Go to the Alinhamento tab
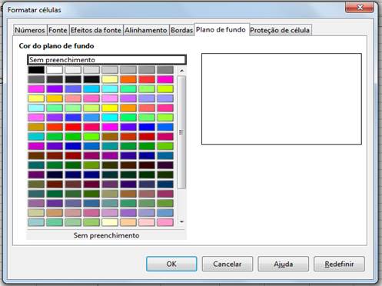Viewport: 382px width, 286px height. (146, 30)
